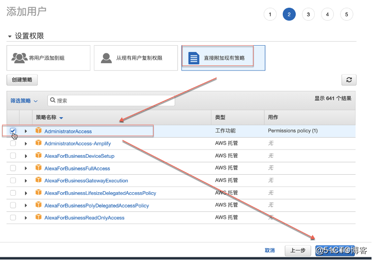372x260 pixels.
Task: Open the AlexaForBusinessLifesizeDelegatedAccessPolicy link
Action: 100,193
